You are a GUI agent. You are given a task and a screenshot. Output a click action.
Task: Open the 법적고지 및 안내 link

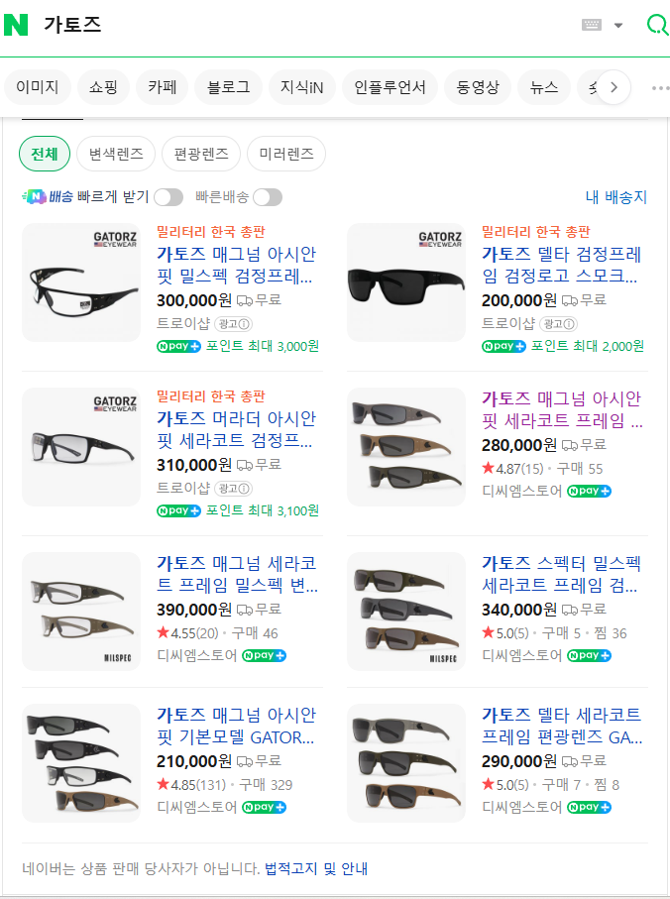315,869
